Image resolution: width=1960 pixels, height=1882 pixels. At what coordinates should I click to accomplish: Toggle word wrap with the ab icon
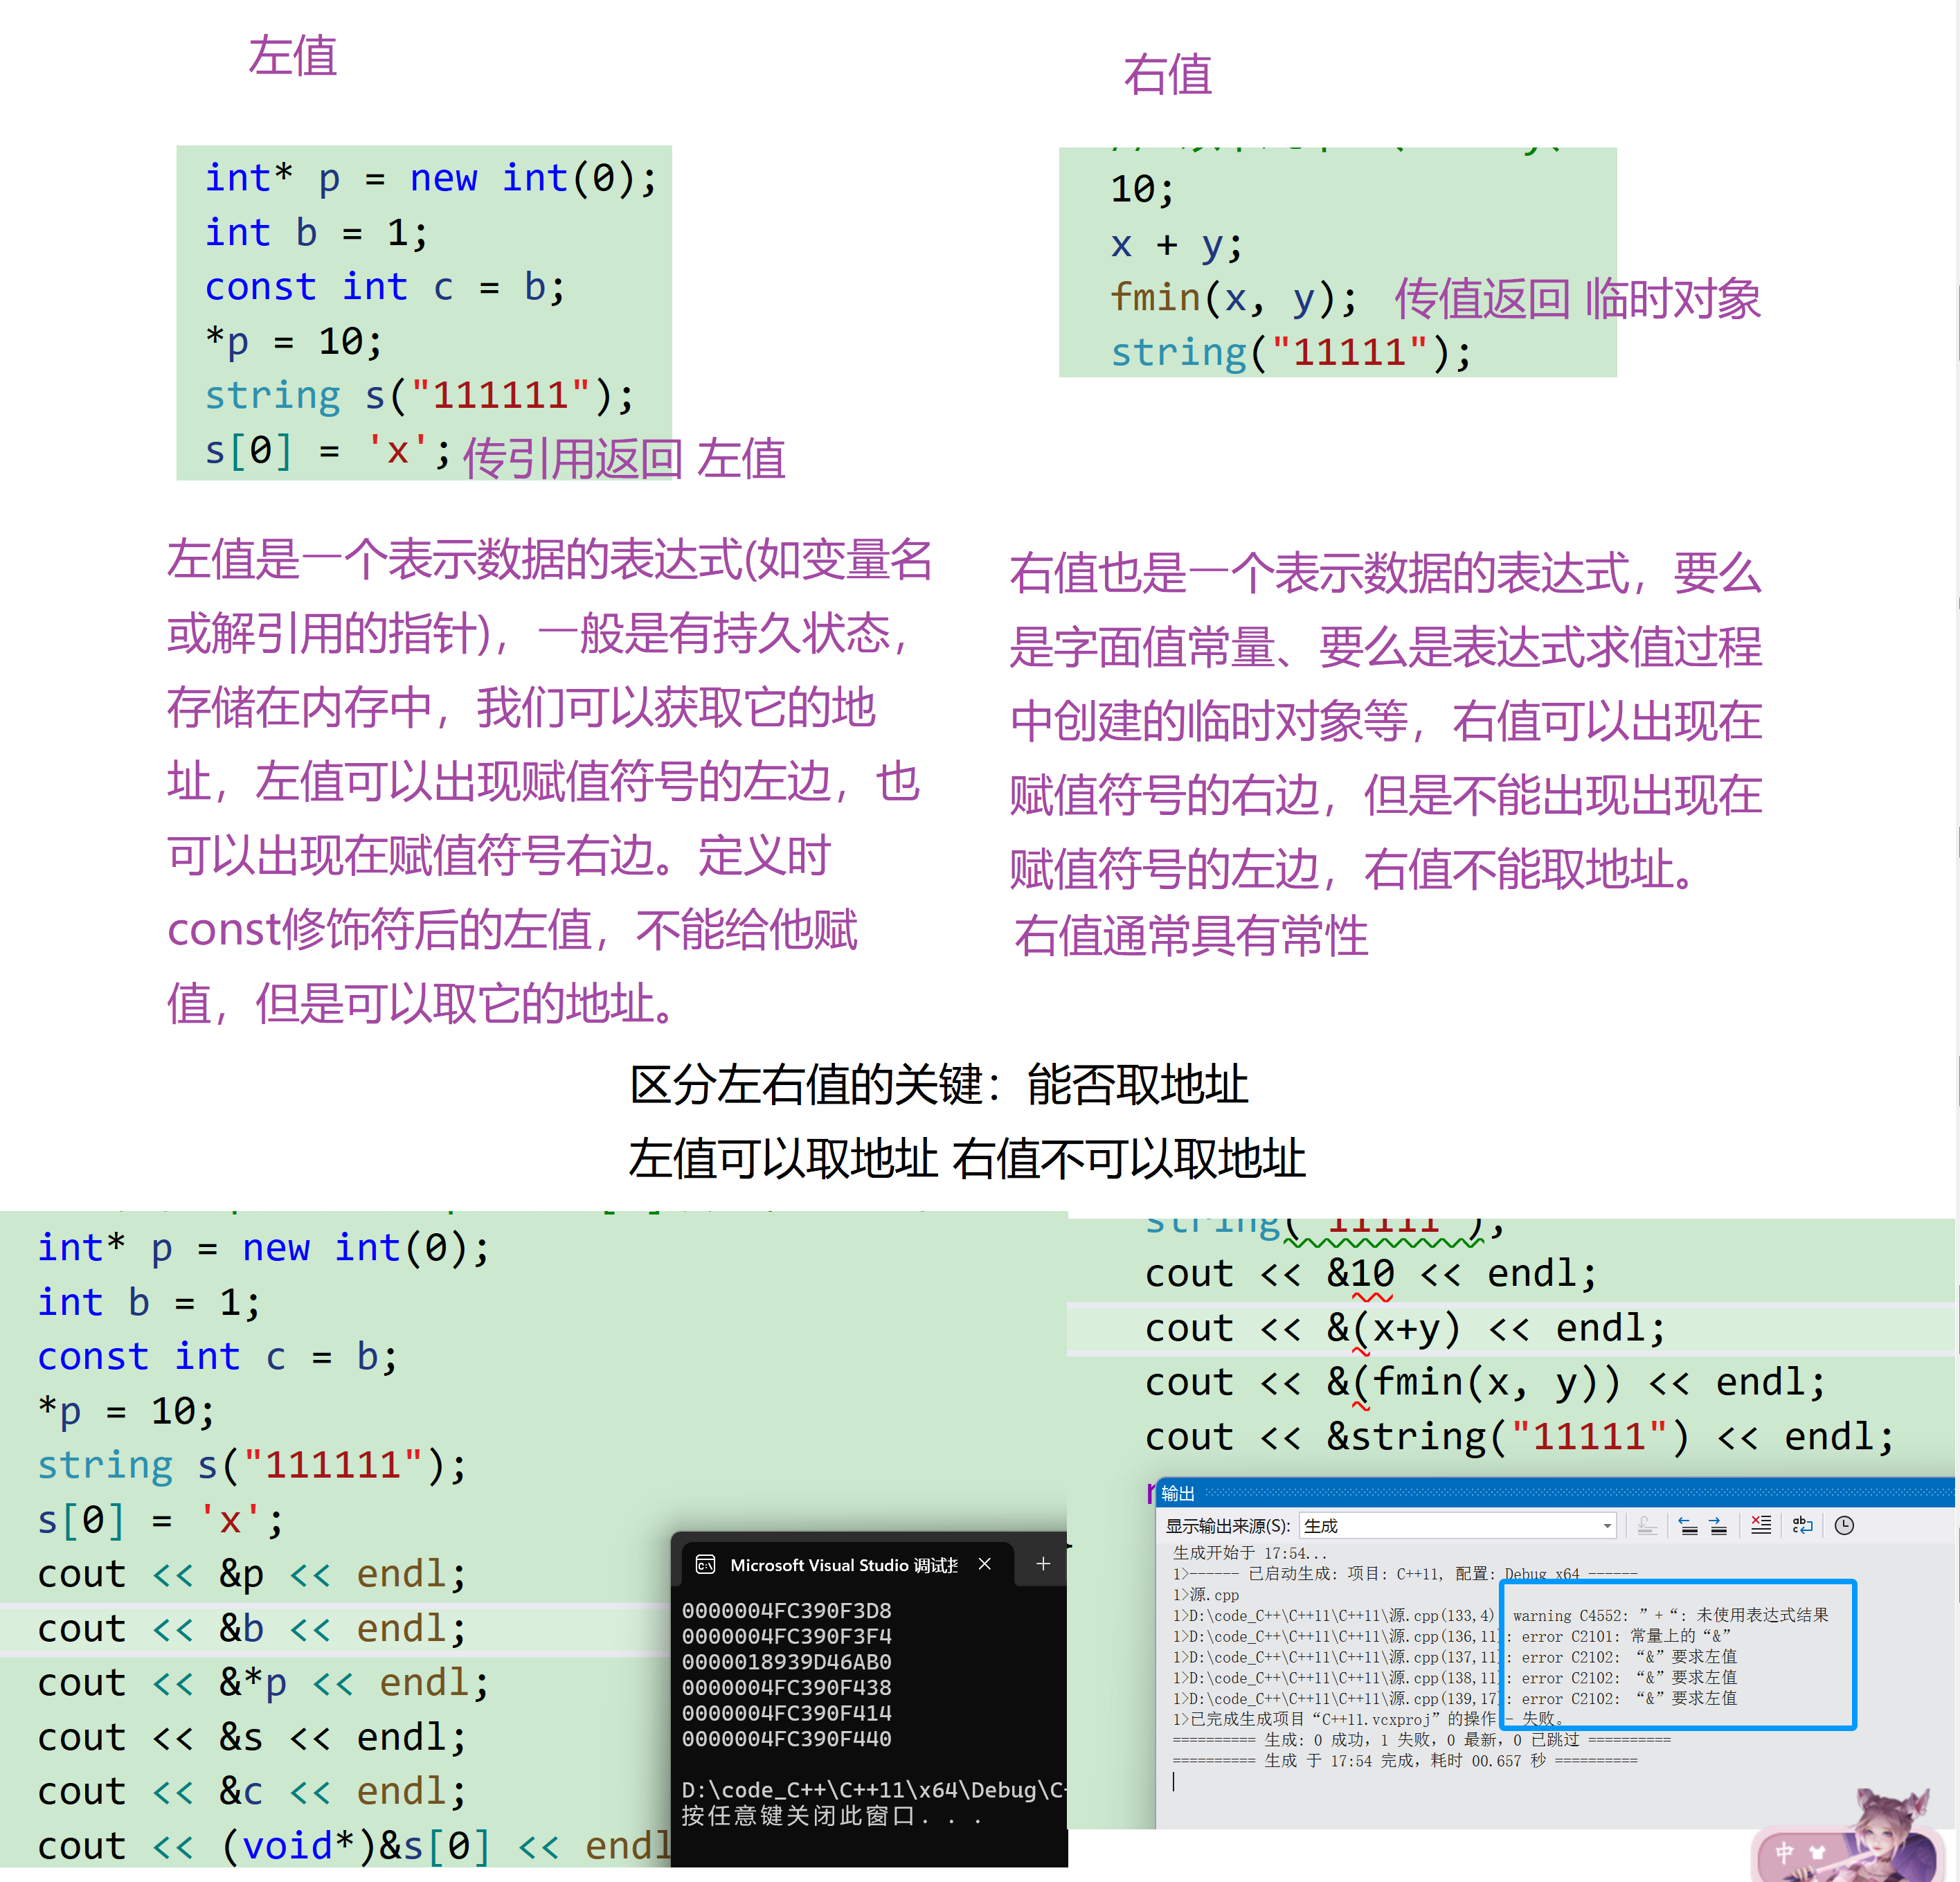(x=1802, y=1526)
